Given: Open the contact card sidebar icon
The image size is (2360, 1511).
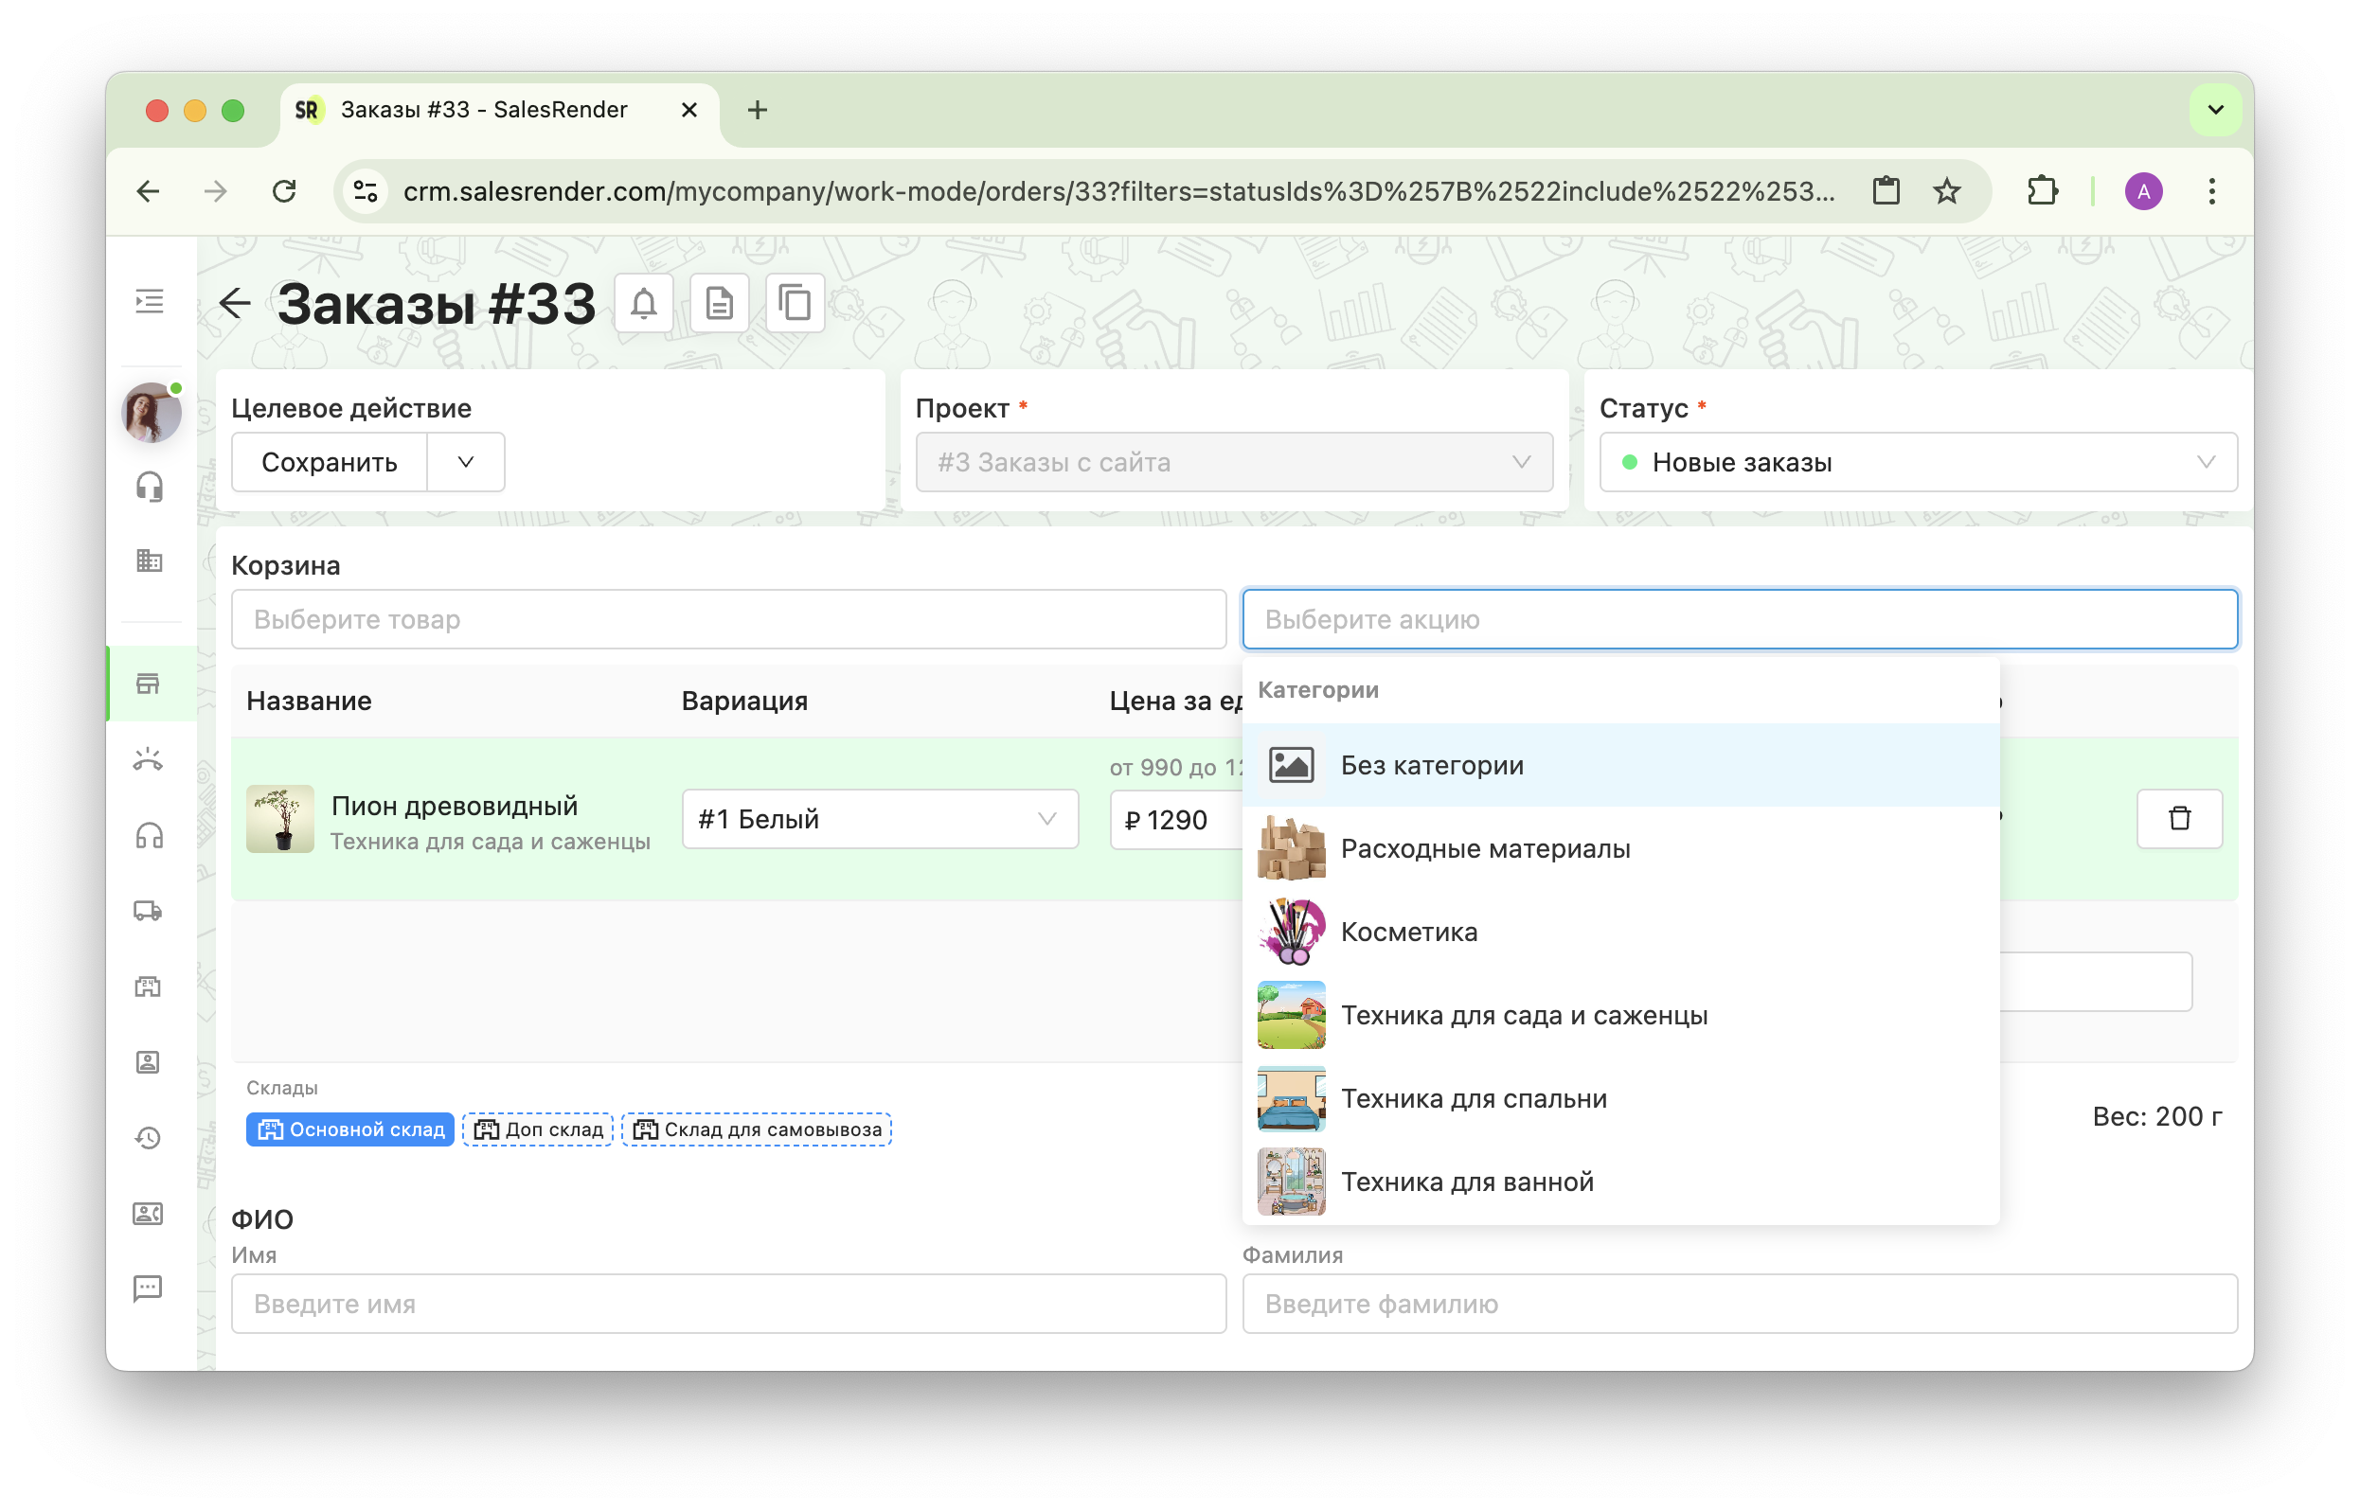Looking at the screenshot, I should (149, 1214).
